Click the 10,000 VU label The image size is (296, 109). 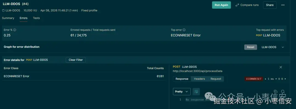click(30, 11)
